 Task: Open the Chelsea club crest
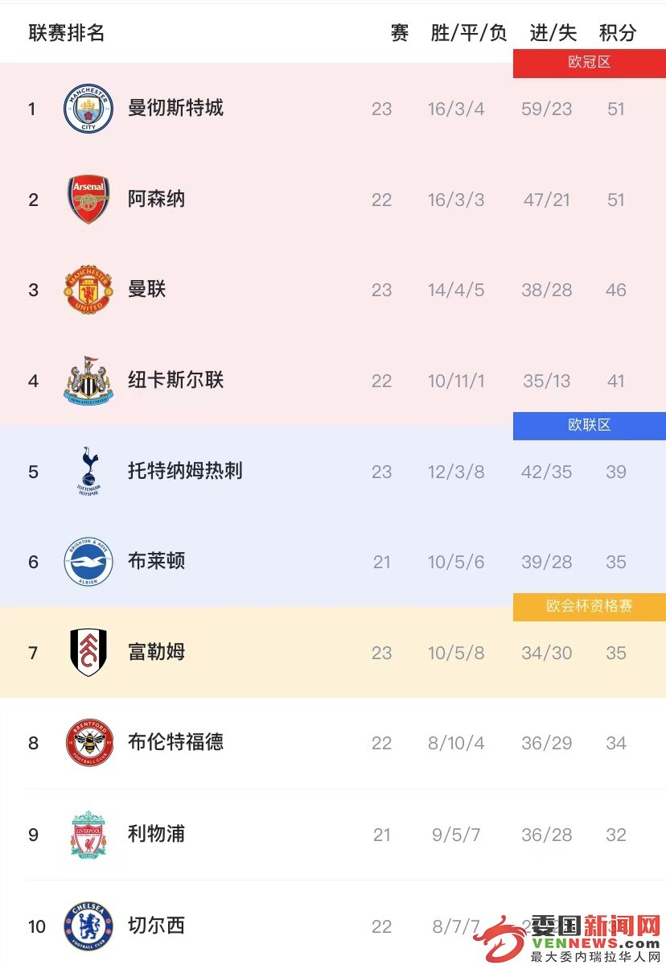pos(88,926)
